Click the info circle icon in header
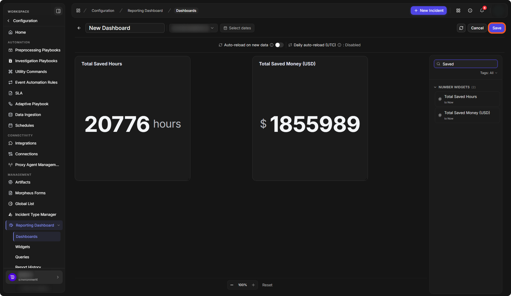Screen dimensions: 511x296 470,10
